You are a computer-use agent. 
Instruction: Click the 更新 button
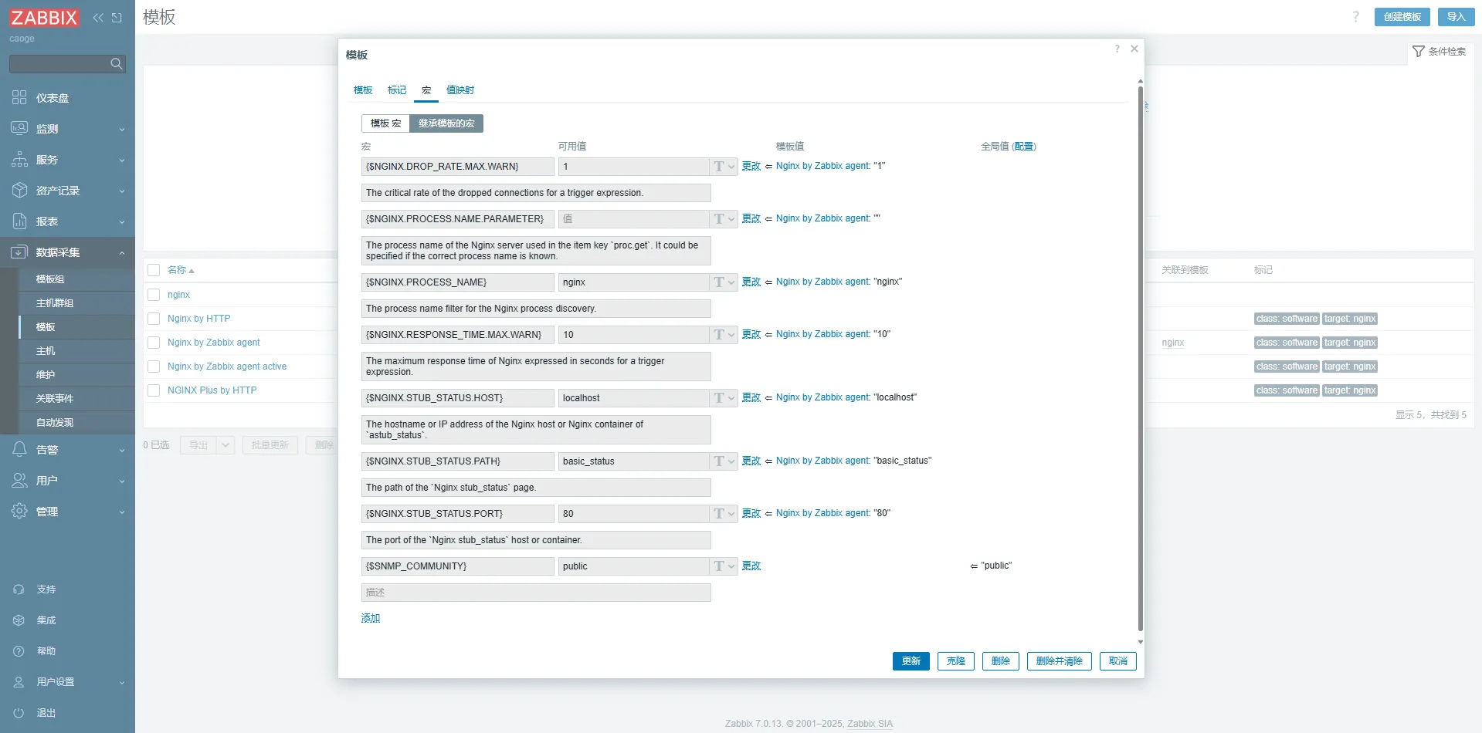point(911,661)
